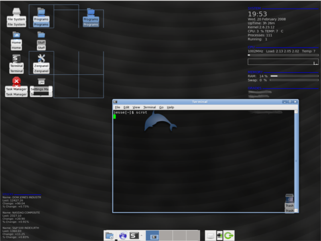This screenshot has width=321, height=241.
Task: Expand the View menu in the Terminal
Action: click(x=136, y=108)
